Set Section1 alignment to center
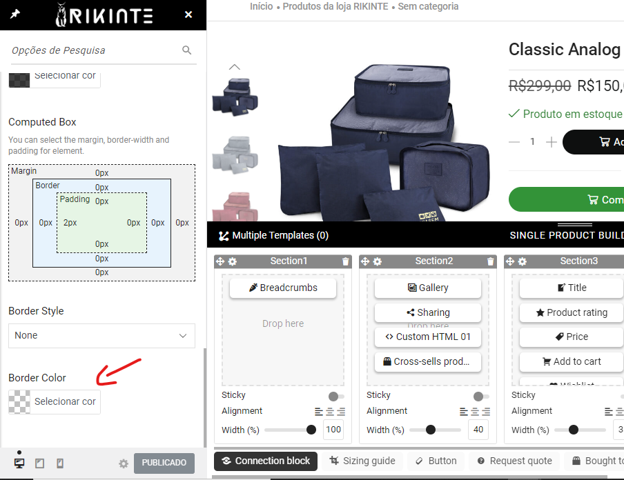The height and width of the screenshot is (480, 624). pyautogui.click(x=330, y=412)
